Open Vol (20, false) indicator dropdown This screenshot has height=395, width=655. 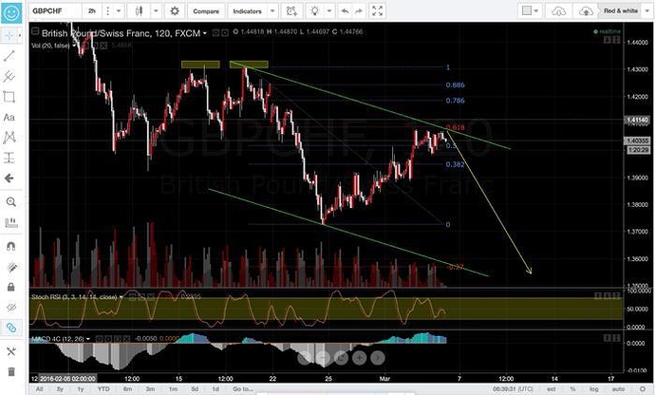point(73,46)
